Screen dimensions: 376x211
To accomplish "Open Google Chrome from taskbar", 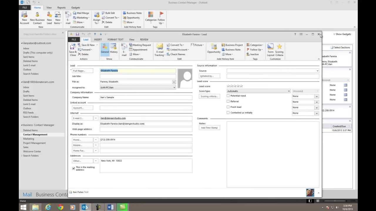I will [x=61, y=207].
